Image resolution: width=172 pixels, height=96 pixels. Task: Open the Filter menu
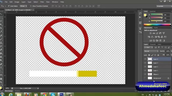[x=42, y=2]
